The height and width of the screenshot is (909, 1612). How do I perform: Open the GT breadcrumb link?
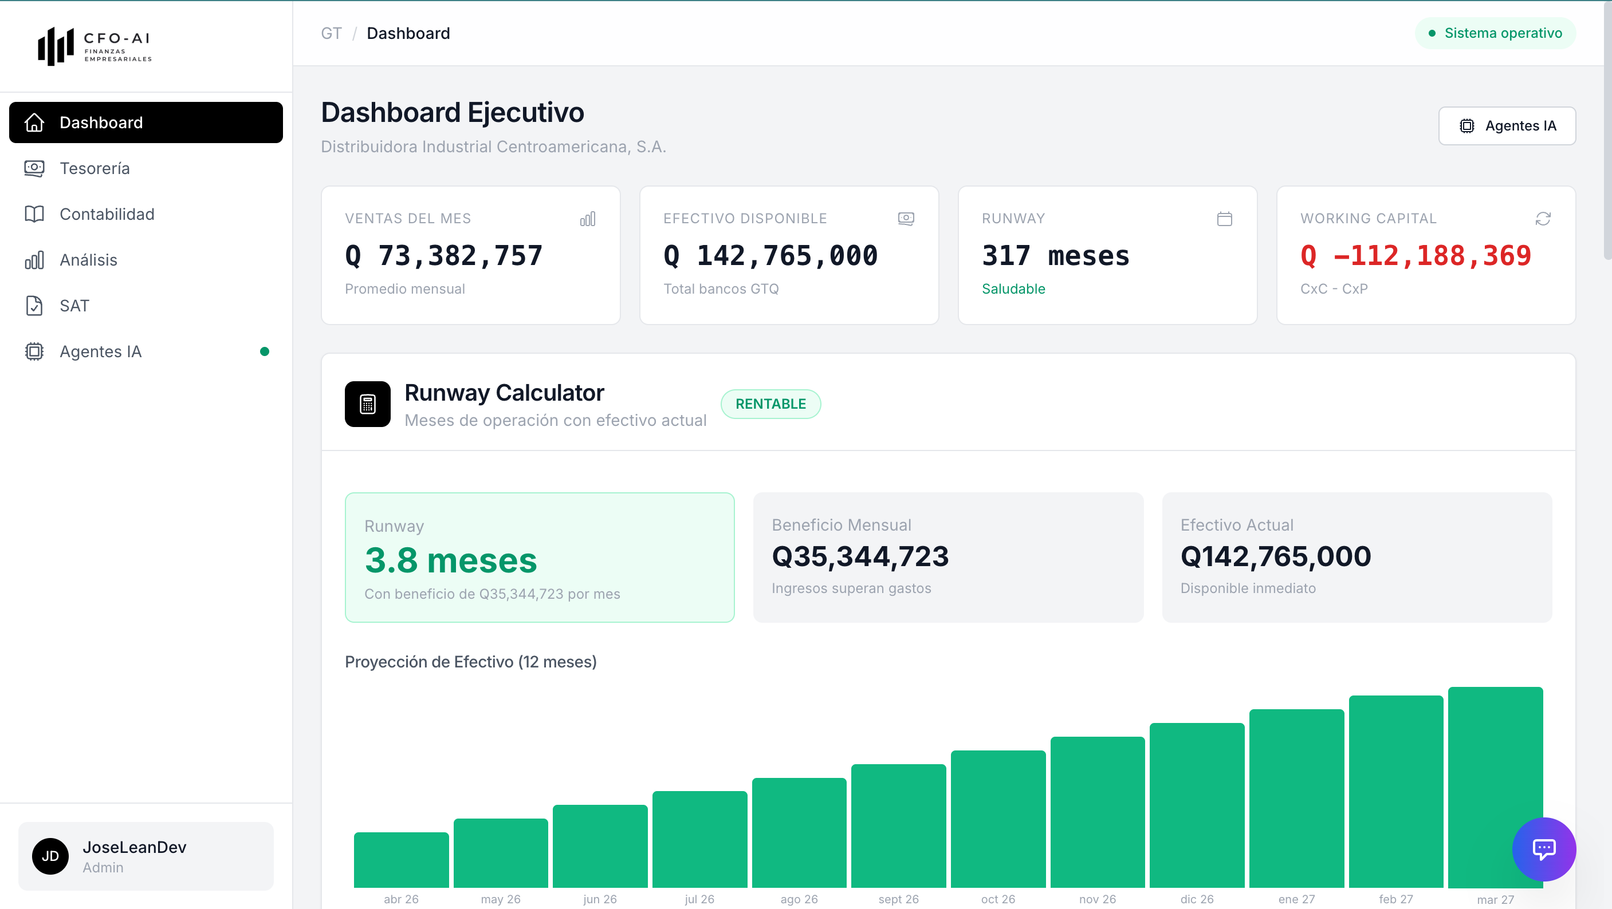[331, 33]
